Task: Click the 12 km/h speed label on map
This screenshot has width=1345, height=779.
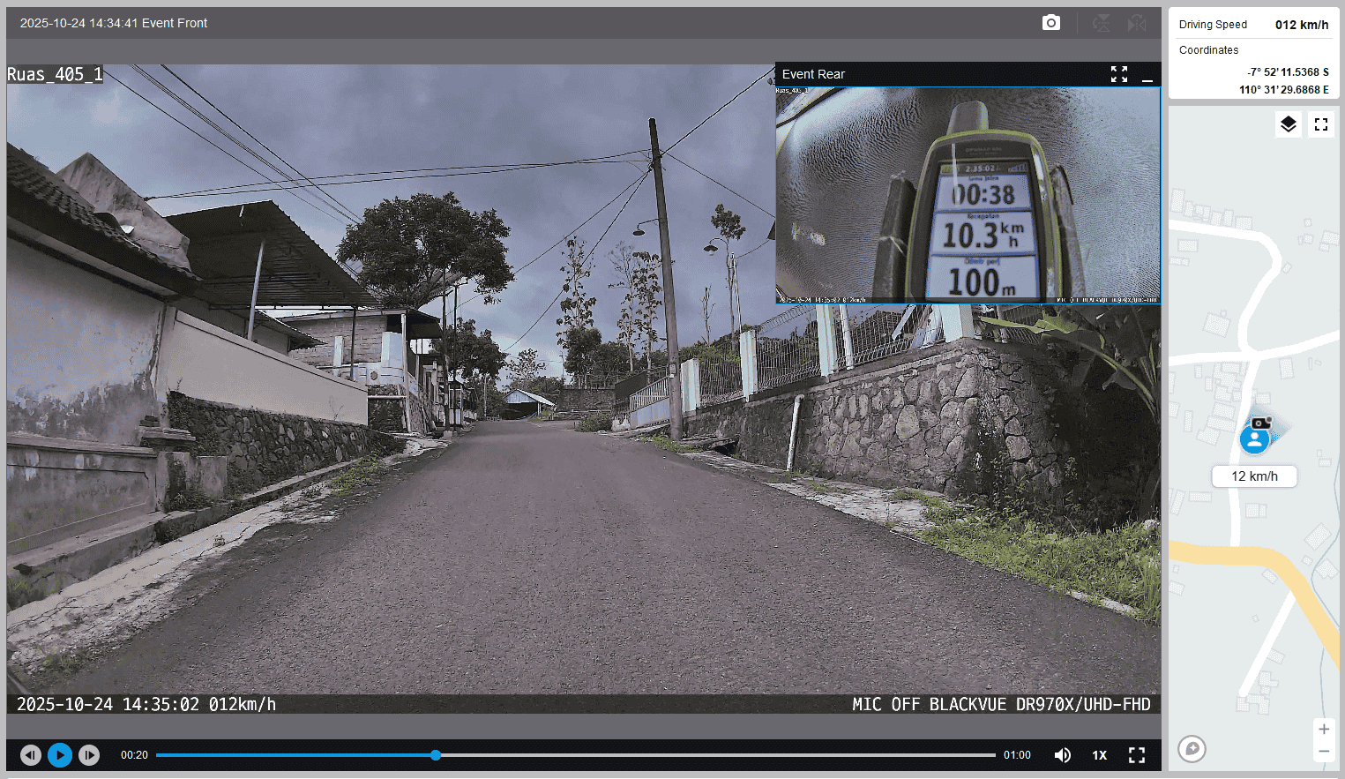Action: (1254, 476)
